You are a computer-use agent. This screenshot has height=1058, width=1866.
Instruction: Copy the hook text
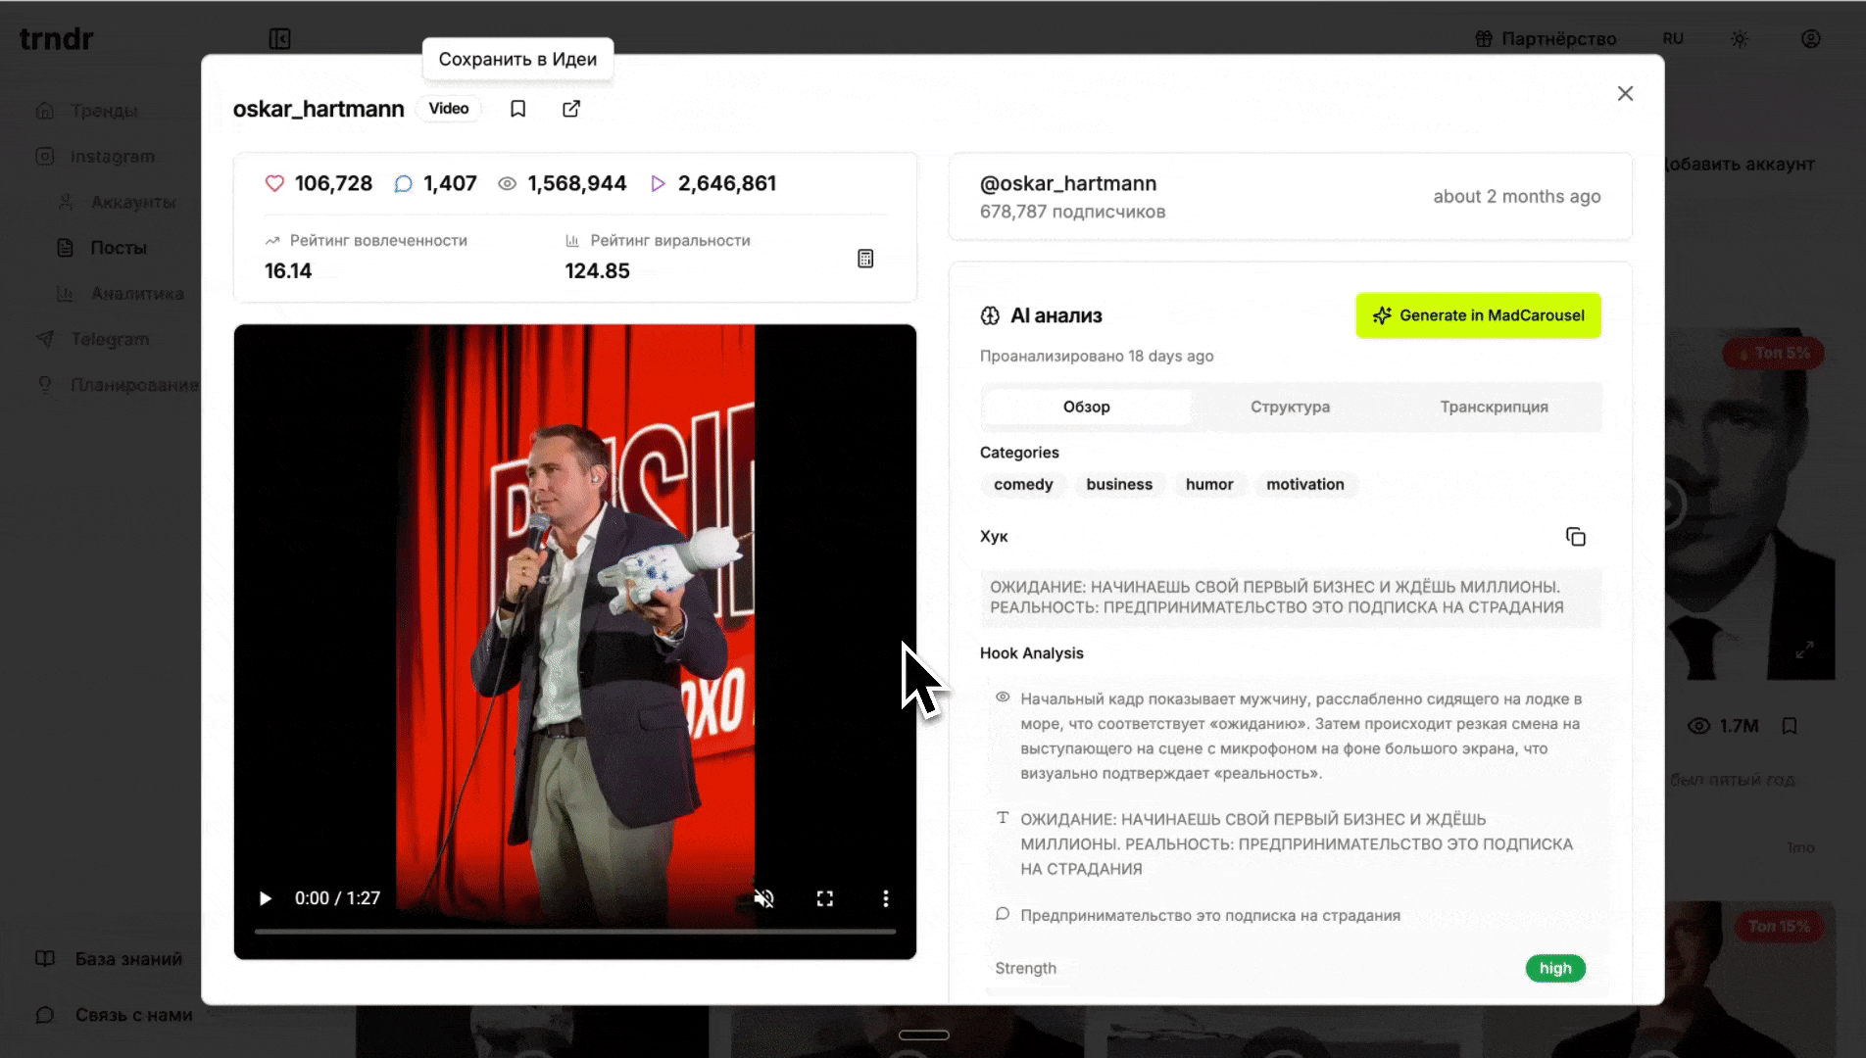(1575, 537)
